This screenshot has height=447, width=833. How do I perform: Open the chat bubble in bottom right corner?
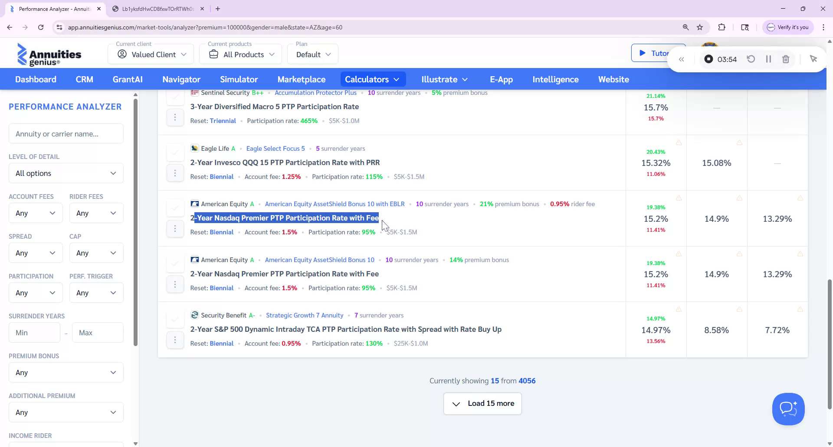[x=788, y=409]
